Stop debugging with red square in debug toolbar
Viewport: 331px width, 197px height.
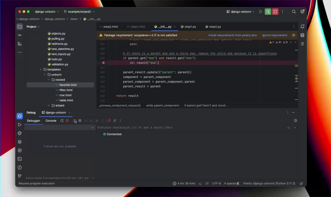click(67, 121)
